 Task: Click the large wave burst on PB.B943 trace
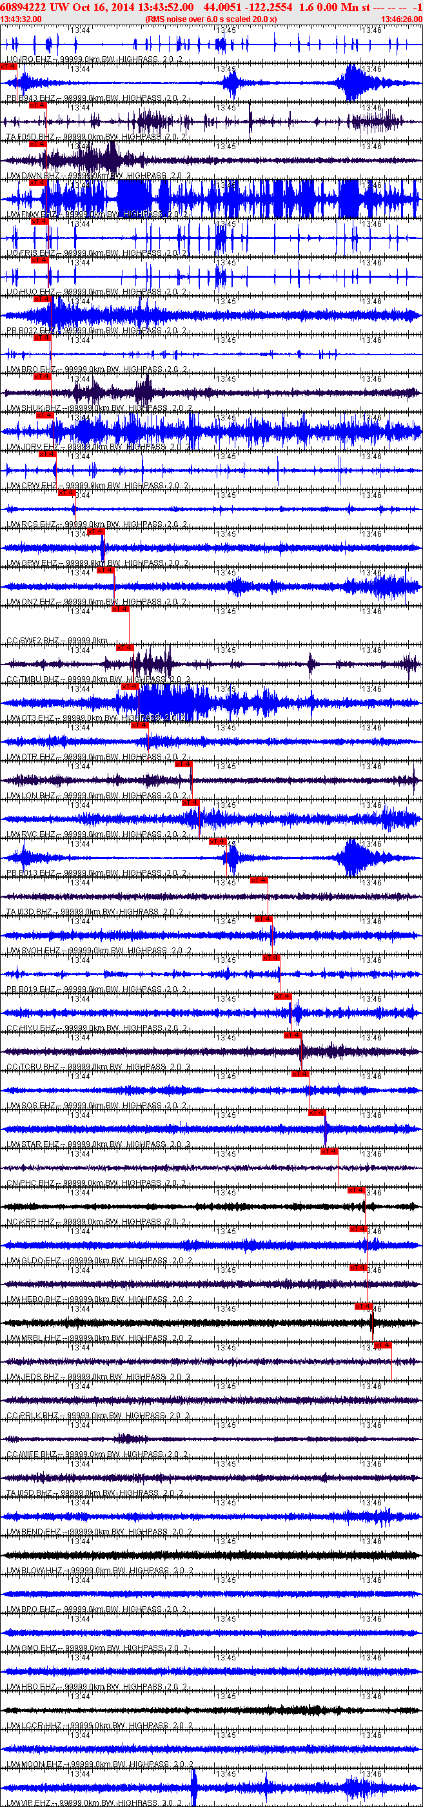(356, 84)
